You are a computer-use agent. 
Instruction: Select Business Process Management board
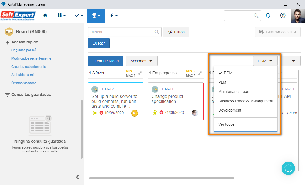(x=246, y=101)
